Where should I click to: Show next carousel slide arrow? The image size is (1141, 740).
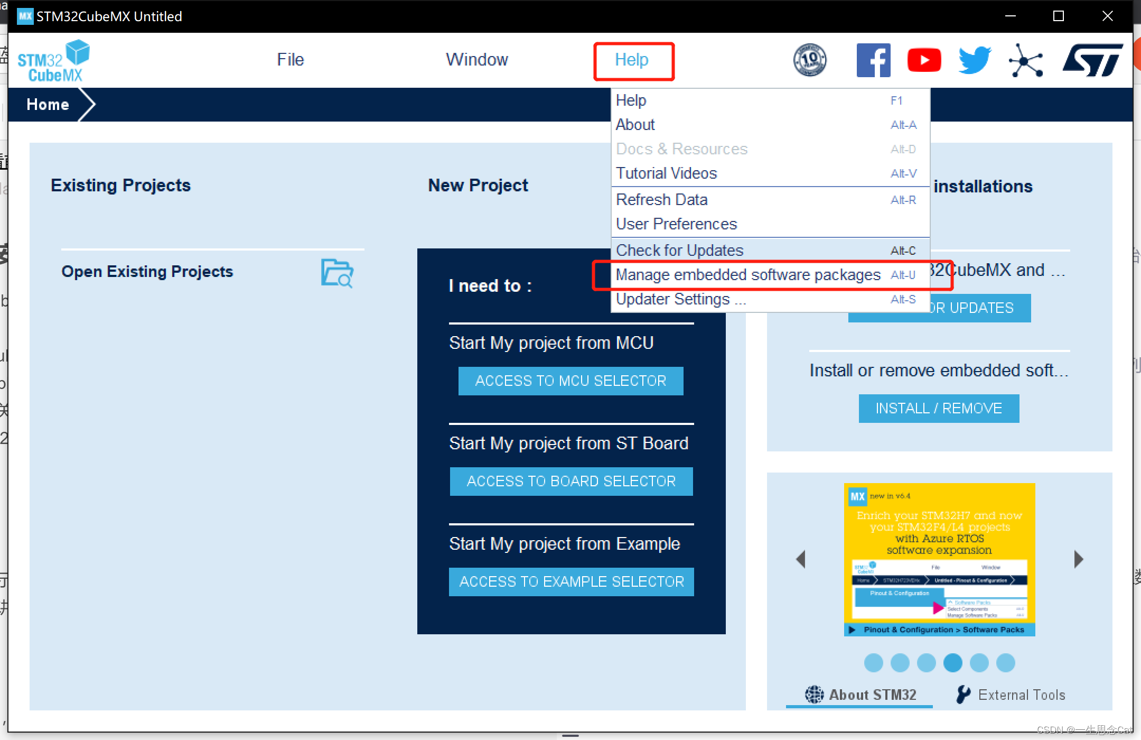pos(1079,559)
